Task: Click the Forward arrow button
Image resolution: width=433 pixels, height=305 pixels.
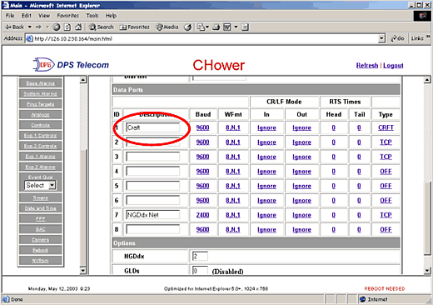Action: coord(38,27)
